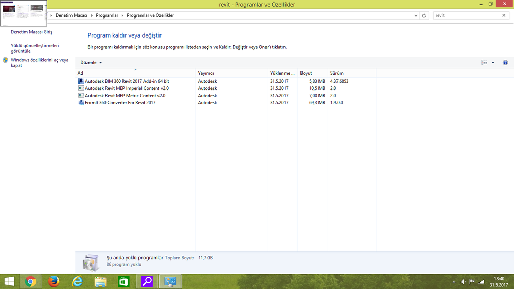The height and width of the screenshot is (289, 514).
Task: Select the FormIt 360 Converter icon
Action: pos(81,102)
